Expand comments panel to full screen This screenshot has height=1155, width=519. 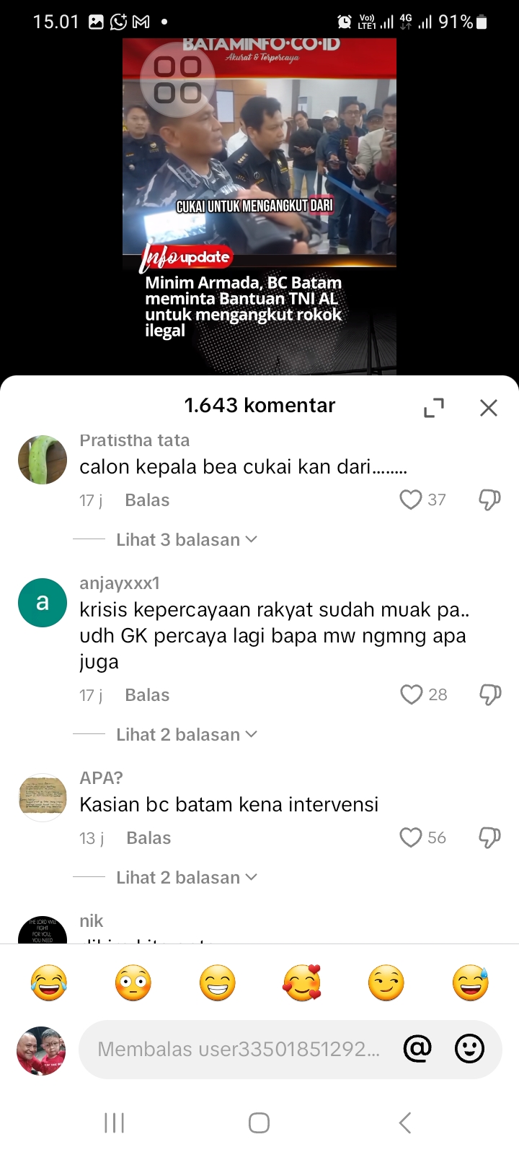(x=434, y=408)
